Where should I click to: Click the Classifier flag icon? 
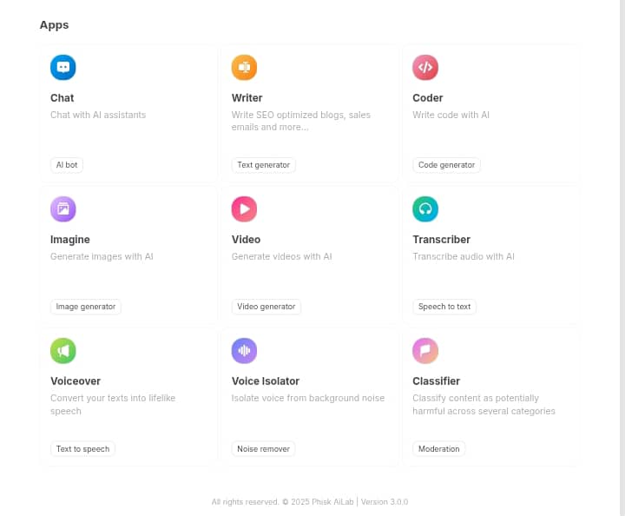(425, 351)
